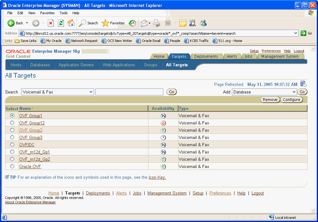The width and height of the screenshot is (318, 222).
Task: Click the green up arrow icon for OVF Group2
Action: pyautogui.click(x=163, y=130)
